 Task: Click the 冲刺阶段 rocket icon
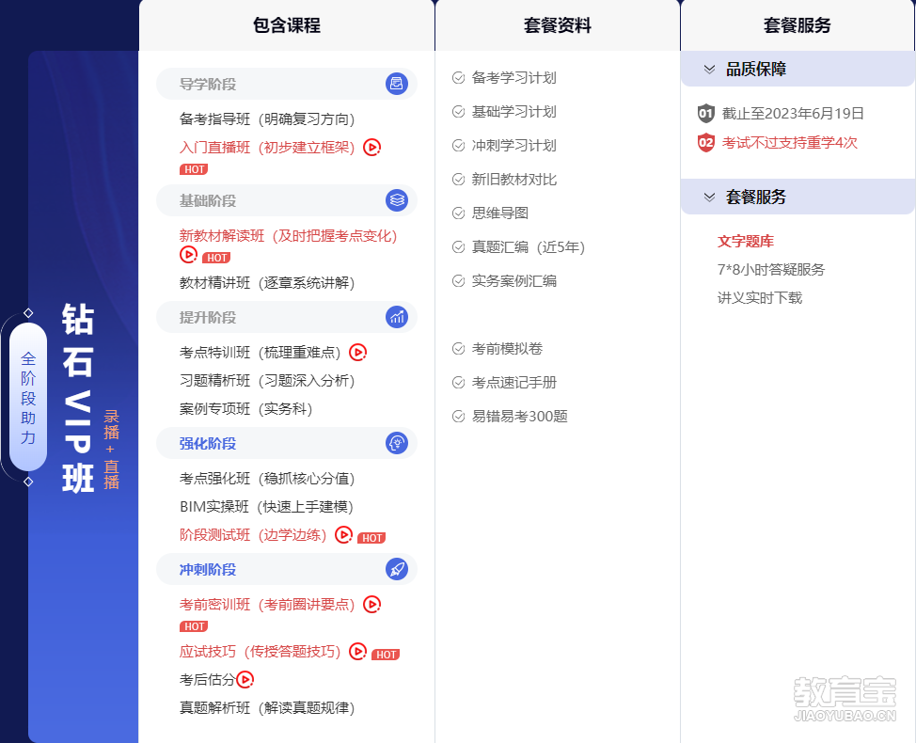[x=397, y=569]
